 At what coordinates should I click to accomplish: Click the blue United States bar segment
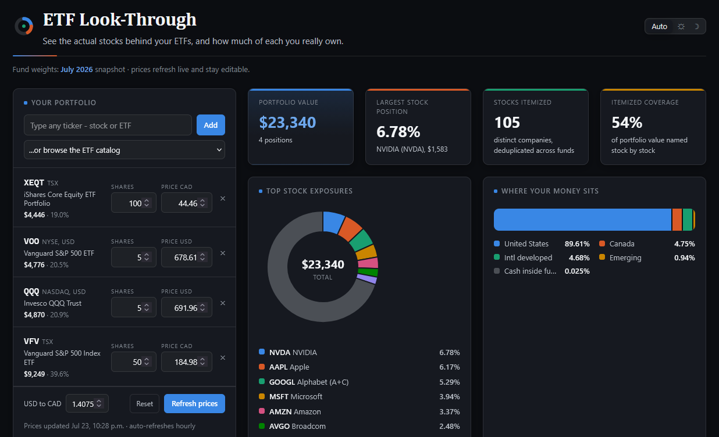[x=582, y=220]
